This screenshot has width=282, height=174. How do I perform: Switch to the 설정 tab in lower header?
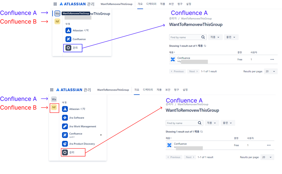[185, 90]
